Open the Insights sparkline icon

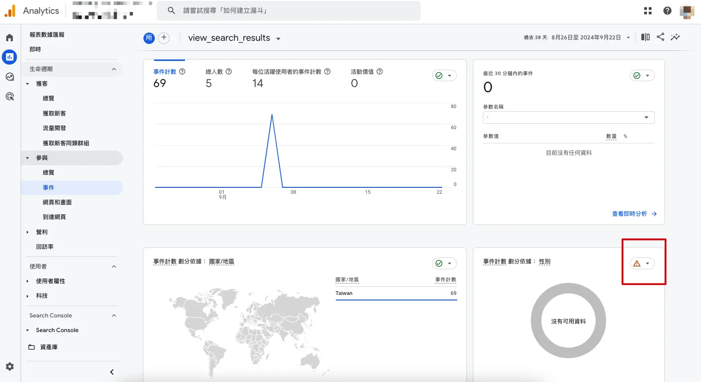pos(675,37)
